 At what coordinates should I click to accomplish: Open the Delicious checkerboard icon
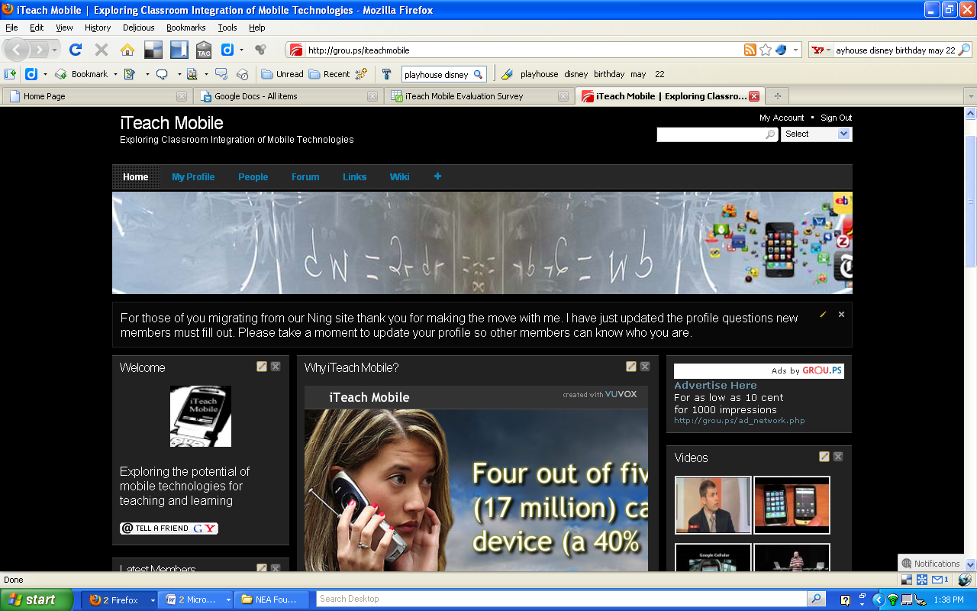(x=153, y=50)
